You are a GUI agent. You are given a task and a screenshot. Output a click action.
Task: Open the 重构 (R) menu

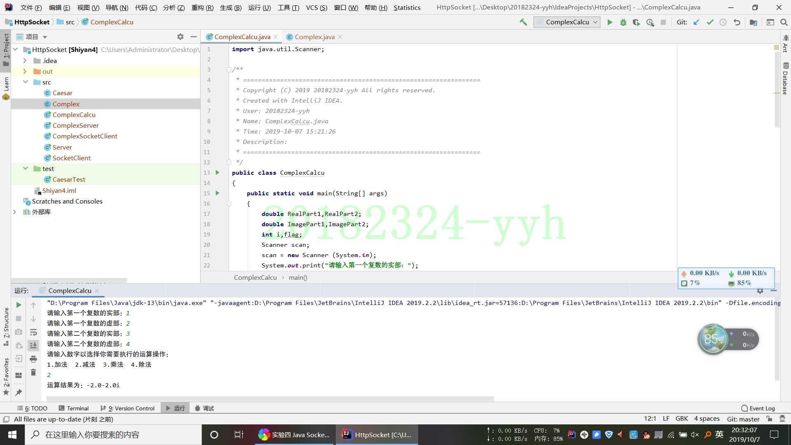202,7
